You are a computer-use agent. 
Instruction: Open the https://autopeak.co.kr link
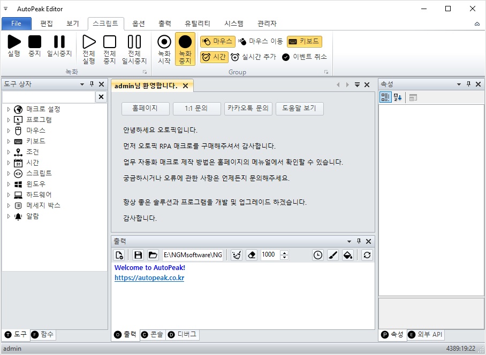149,278
